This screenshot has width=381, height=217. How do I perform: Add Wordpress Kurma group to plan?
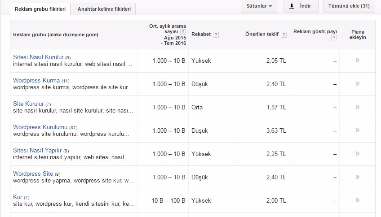(357, 84)
